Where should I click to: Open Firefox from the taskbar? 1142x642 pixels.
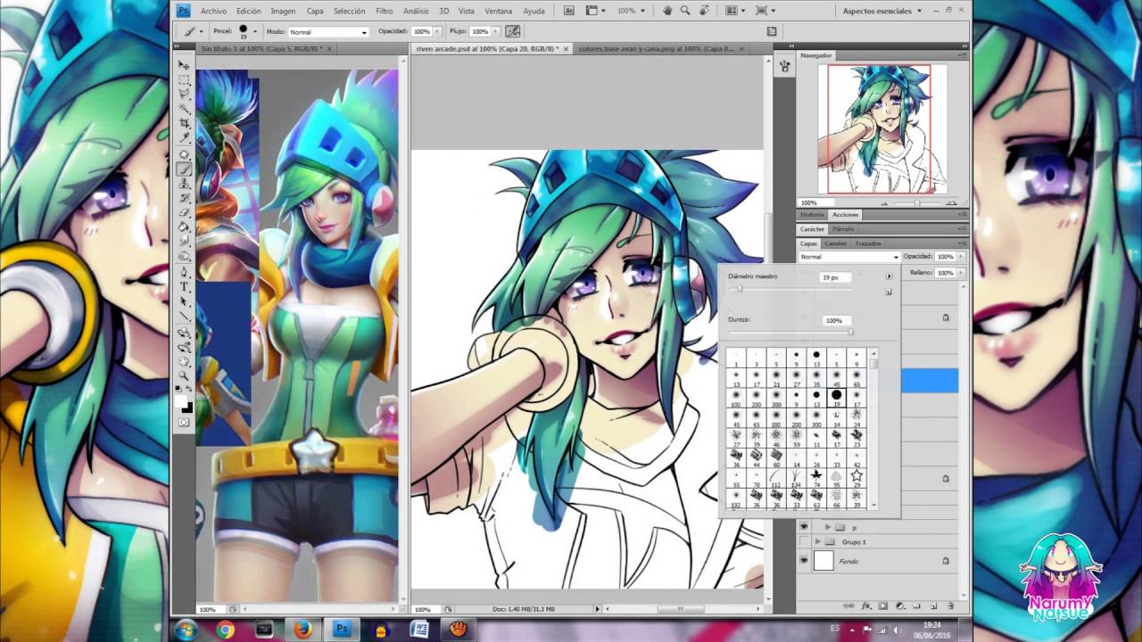(x=302, y=629)
